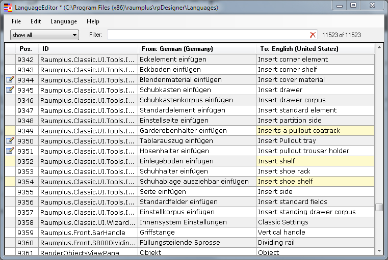Click the edit note icon on row 9350
The height and width of the screenshot is (260, 388).
[x=10, y=141]
